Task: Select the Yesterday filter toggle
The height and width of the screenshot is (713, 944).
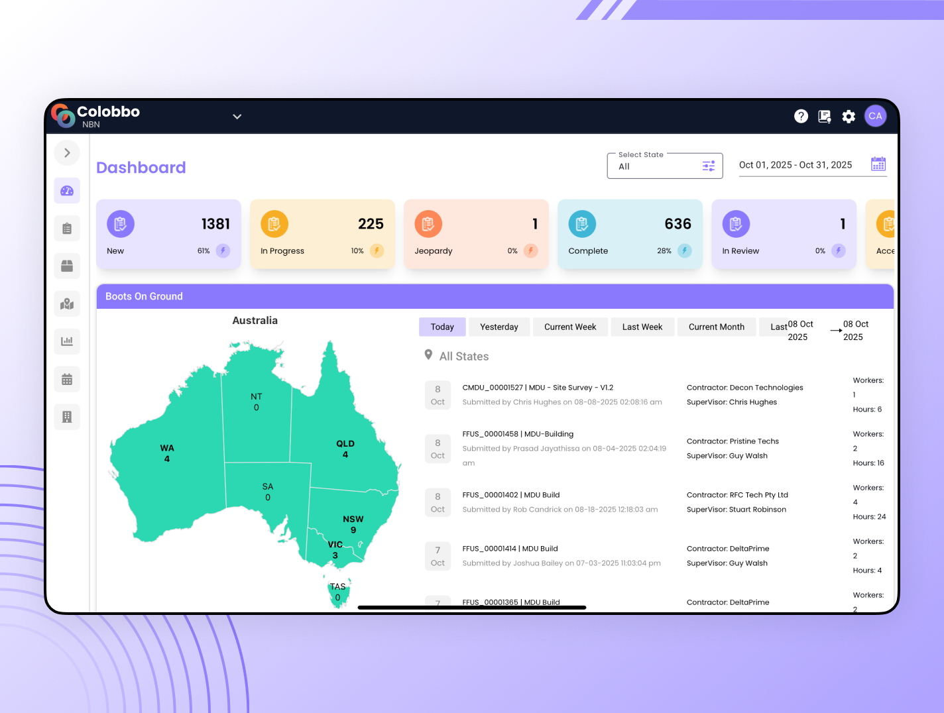Action: click(499, 327)
